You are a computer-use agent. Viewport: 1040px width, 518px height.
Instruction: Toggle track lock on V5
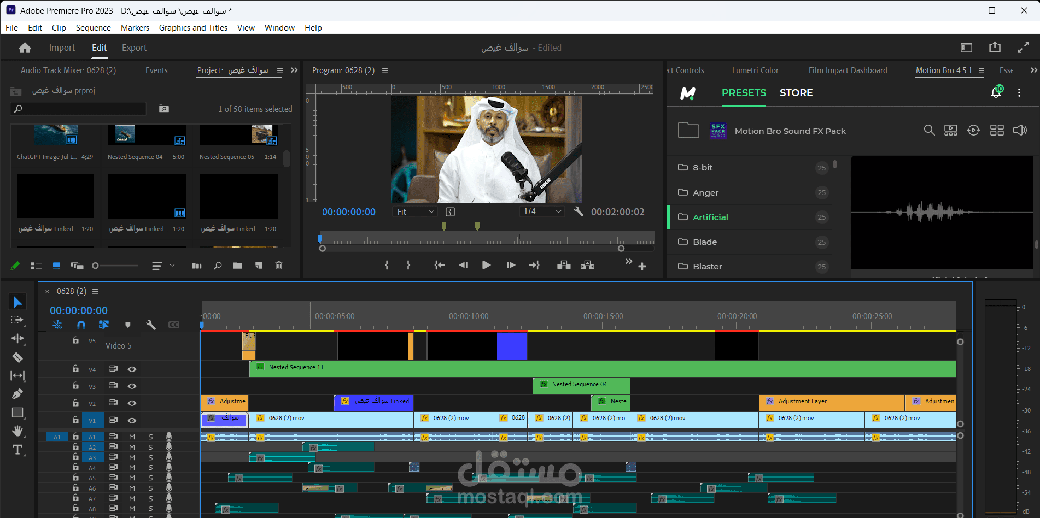coord(75,340)
